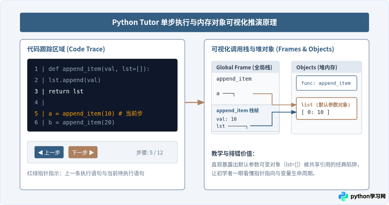Image resolution: width=389 pixels, height=205 pixels.
Task: Click the paragraph line starting 直观暴露出默认参数
Action: [x=286, y=165]
